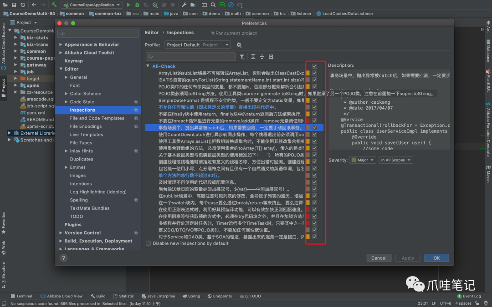Click the Apply button
This screenshot has width=492, height=307.
click(408, 258)
